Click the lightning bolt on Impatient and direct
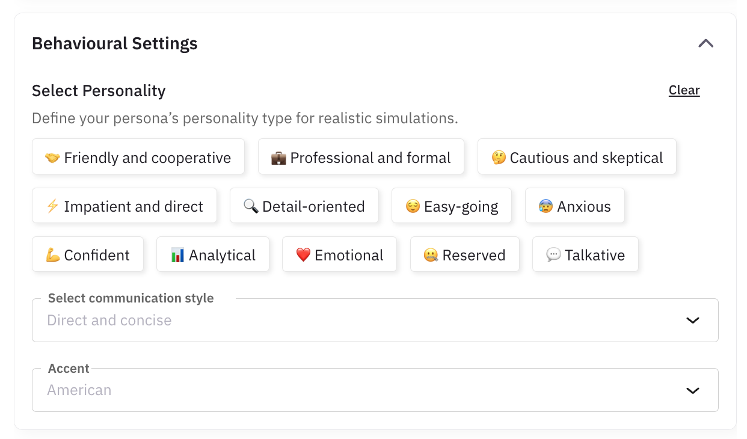Image resolution: width=747 pixels, height=439 pixels. click(53, 206)
